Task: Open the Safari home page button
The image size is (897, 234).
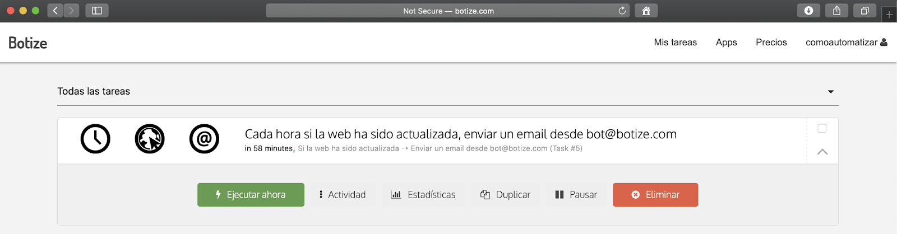Action: pyautogui.click(x=646, y=11)
